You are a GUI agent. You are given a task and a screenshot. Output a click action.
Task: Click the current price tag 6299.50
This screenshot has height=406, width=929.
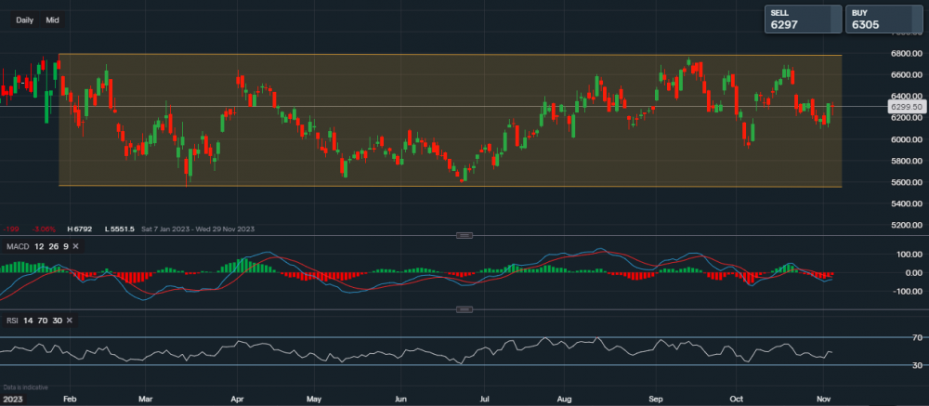[x=905, y=107]
